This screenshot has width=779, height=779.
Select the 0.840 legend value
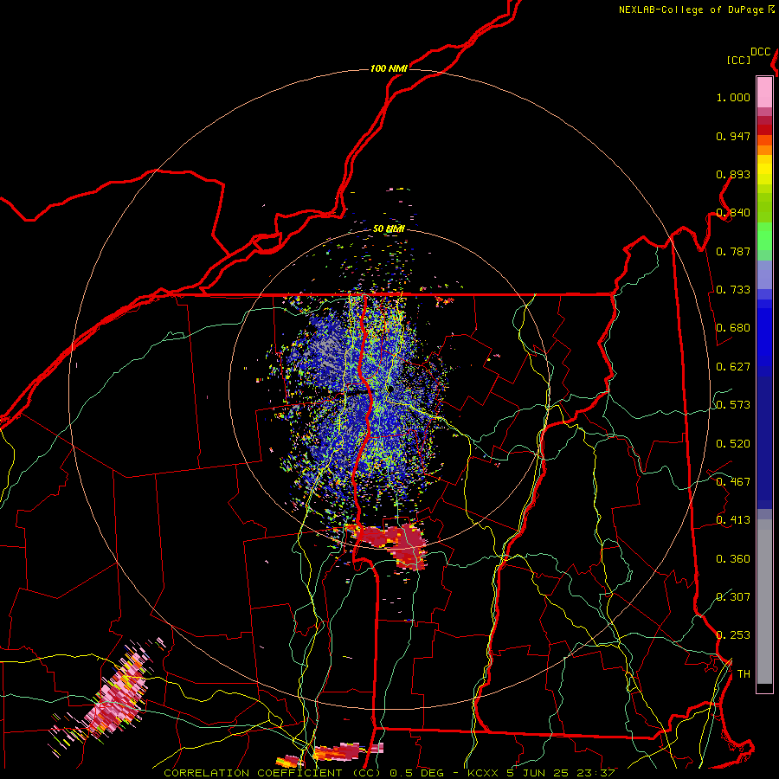(x=733, y=213)
